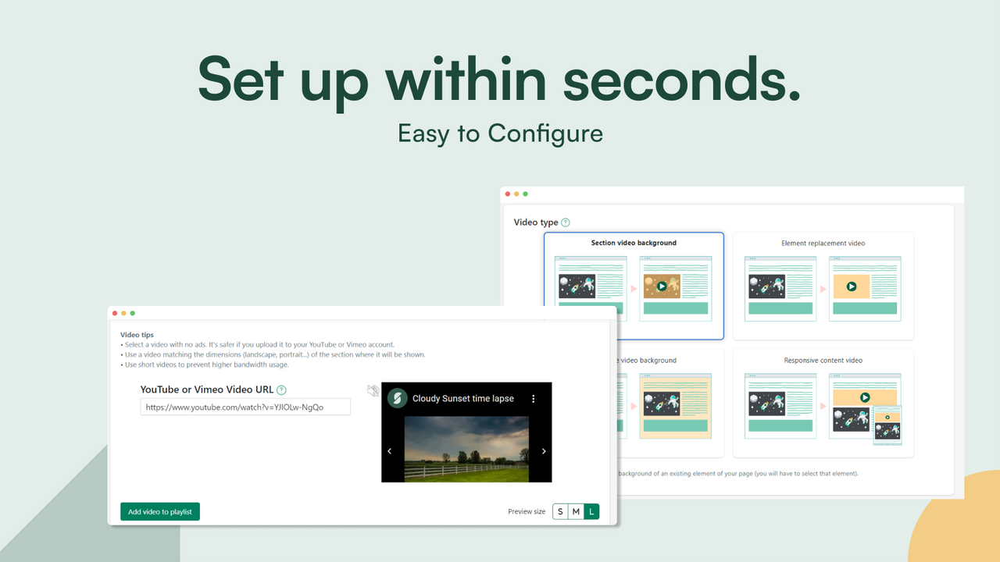Screen dimensions: 1000x562
Task: Open the three-dot menu on the video preview
Action: click(534, 398)
